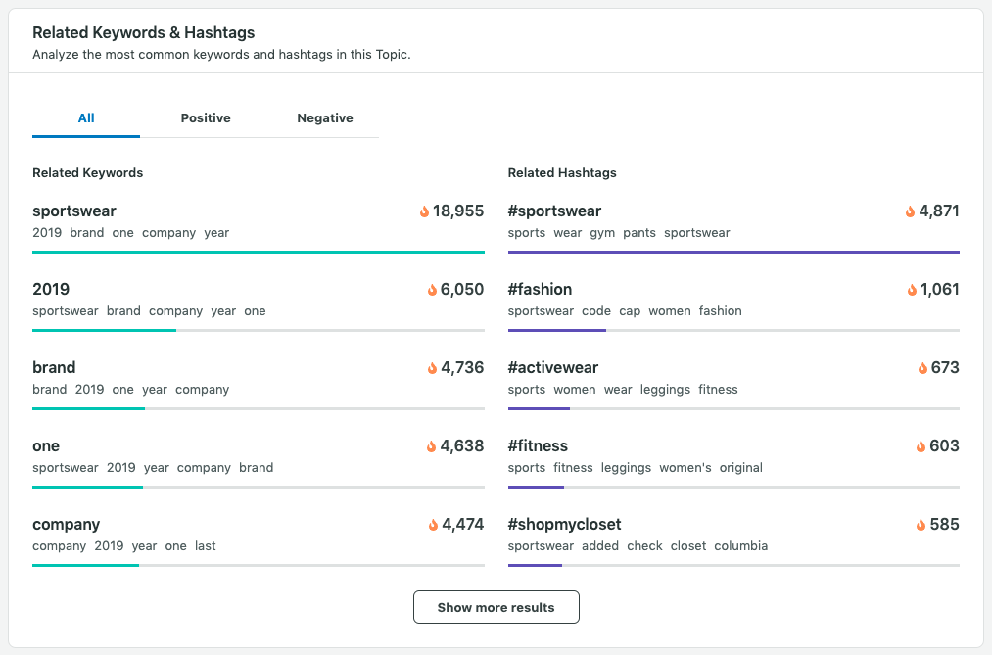Click the purple bar under #activewear
Viewport: 992px width, 655px height.
pos(539,408)
